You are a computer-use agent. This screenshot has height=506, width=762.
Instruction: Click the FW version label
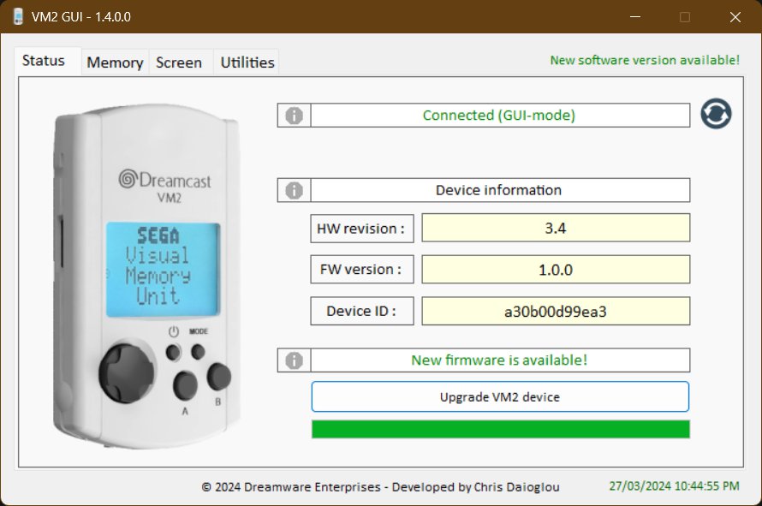pos(362,270)
